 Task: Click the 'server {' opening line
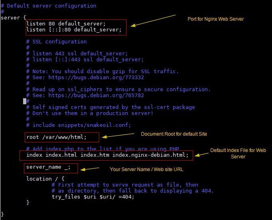13,18
